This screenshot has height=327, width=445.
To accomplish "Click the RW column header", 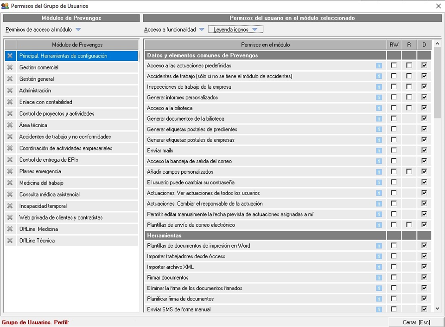I will click(394, 45).
